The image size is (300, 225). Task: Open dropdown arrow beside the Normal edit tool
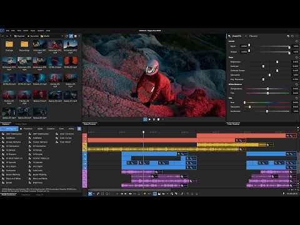(x=93, y=194)
